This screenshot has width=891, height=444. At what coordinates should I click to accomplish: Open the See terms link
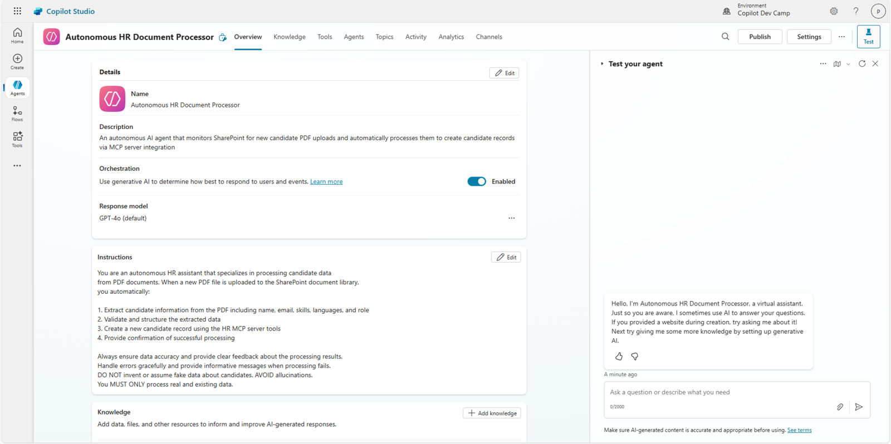[799, 430]
